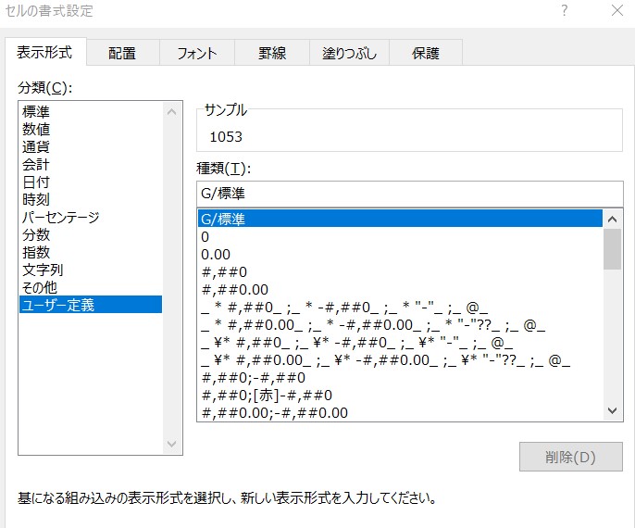This screenshot has width=635, height=528.
Task: Switch to the 罫線 tab
Action: pyautogui.click(x=272, y=53)
